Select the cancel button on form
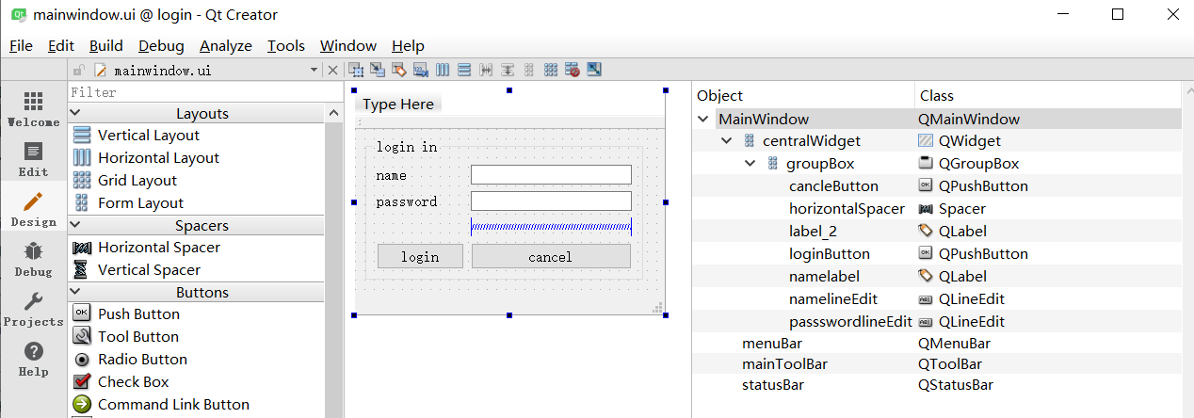Image resolution: width=1194 pixels, height=418 pixels. click(x=551, y=256)
